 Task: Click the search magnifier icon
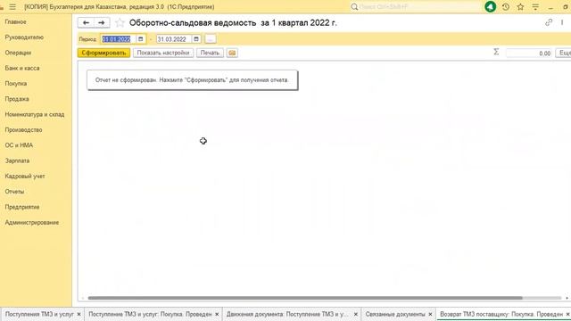(354, 7)
